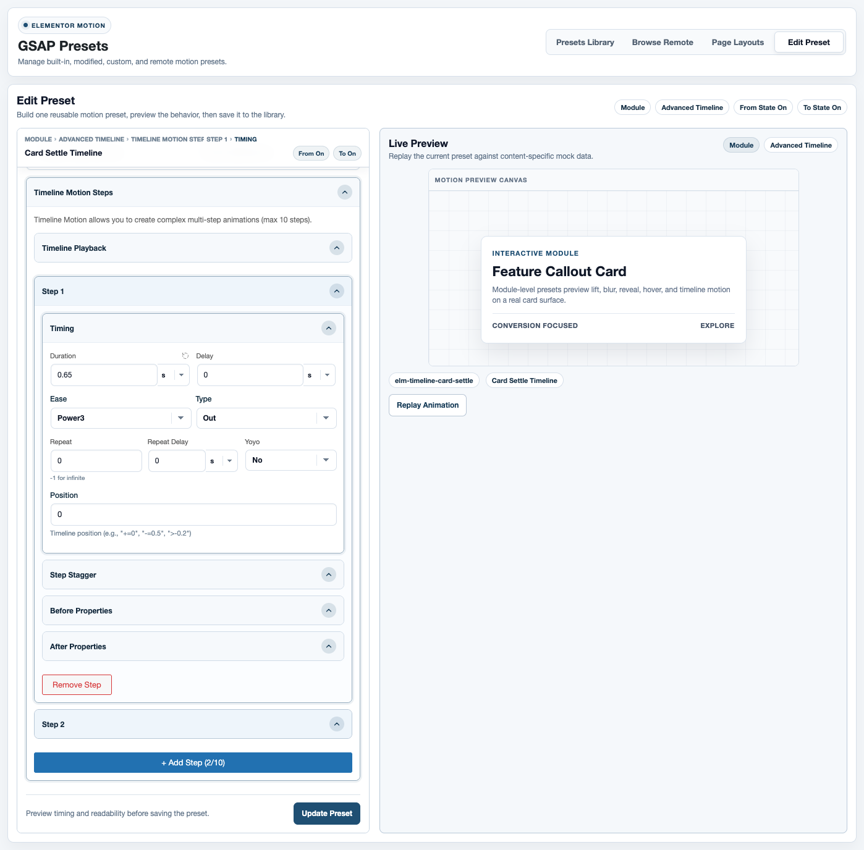This screenshot has height=850, width=864.
Task: Click the Remove Step button
Action: 77,684
